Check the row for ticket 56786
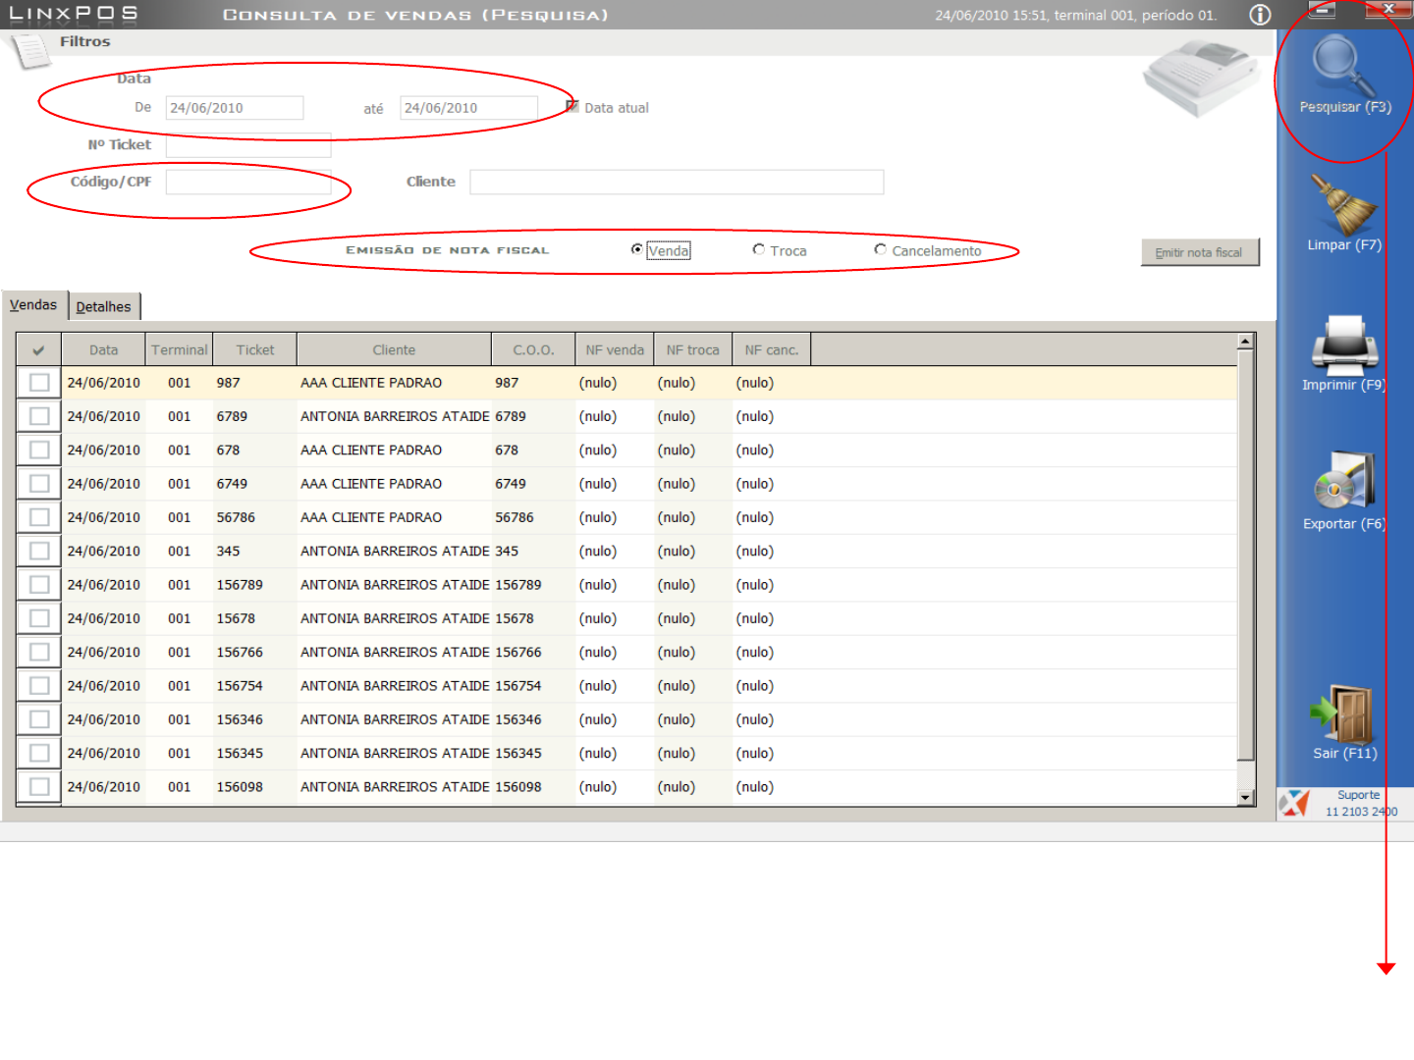 pos(39,517)
